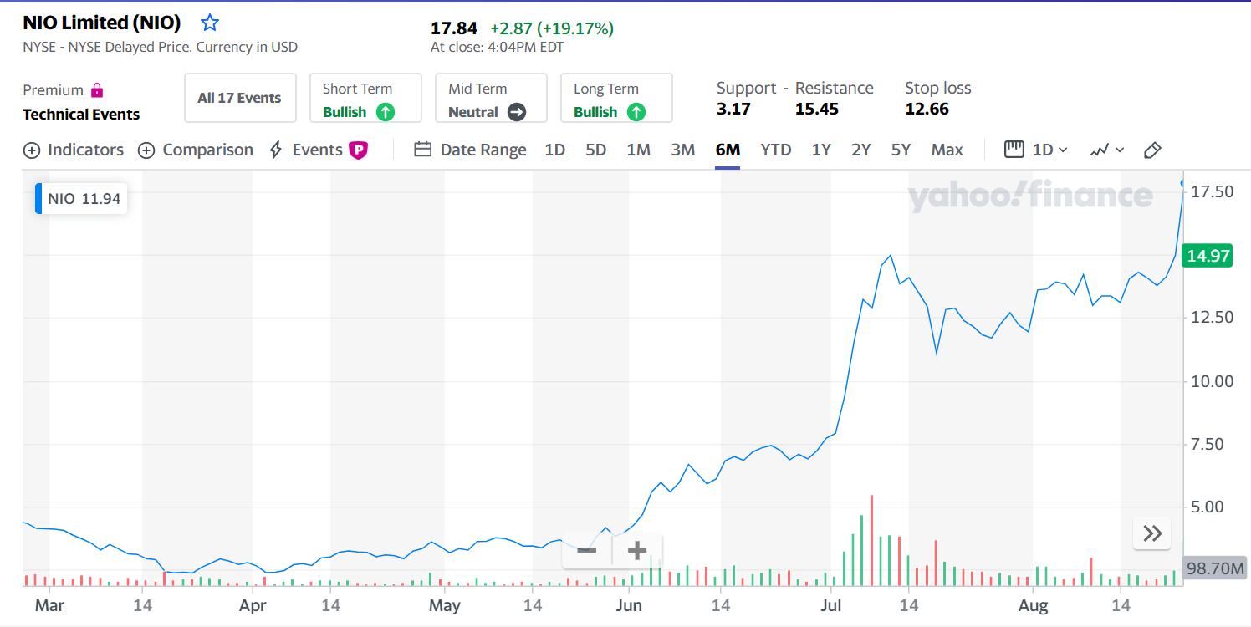
Task: Click the current price 17.84
Action: click(454, 29)
